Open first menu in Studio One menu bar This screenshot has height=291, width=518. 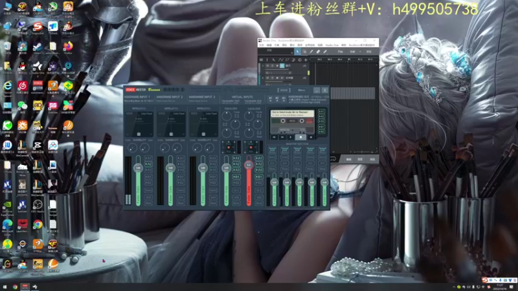(262, 45)
